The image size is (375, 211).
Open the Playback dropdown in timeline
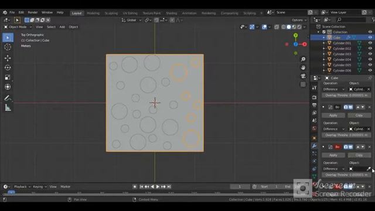tap(22, 186)
